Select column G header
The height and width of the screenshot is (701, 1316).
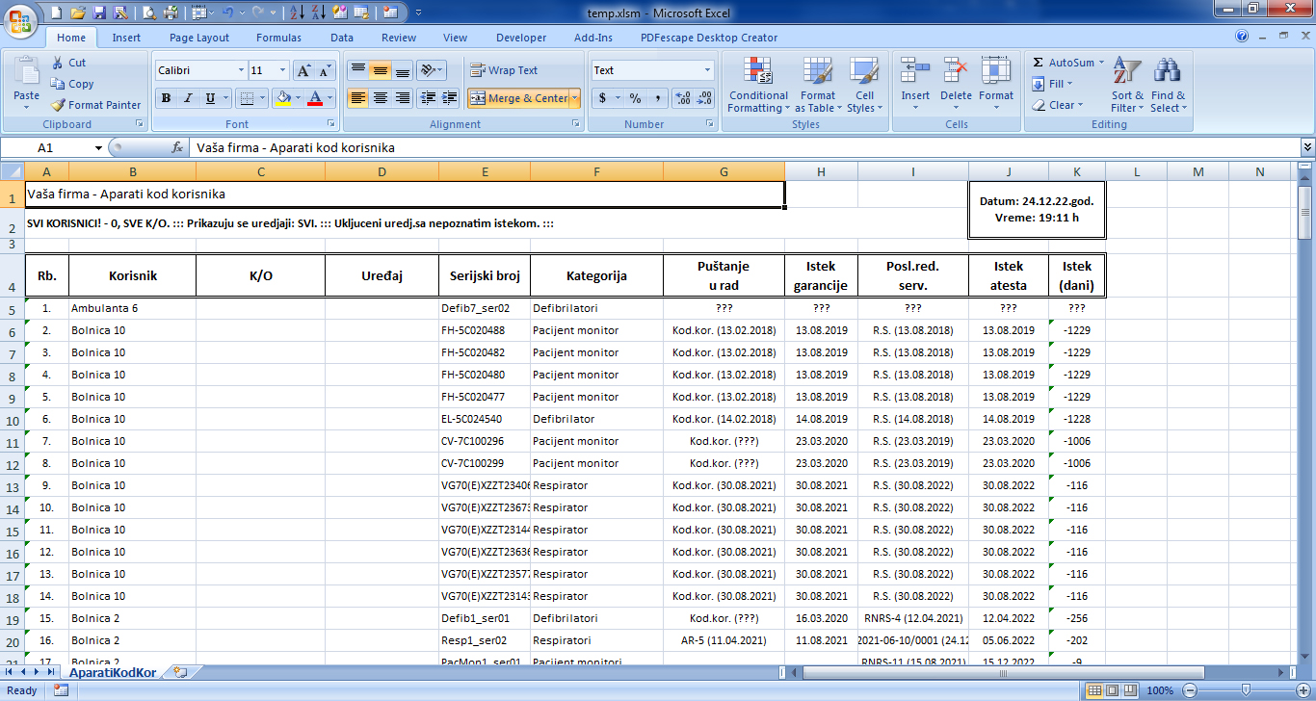point(724,171)
